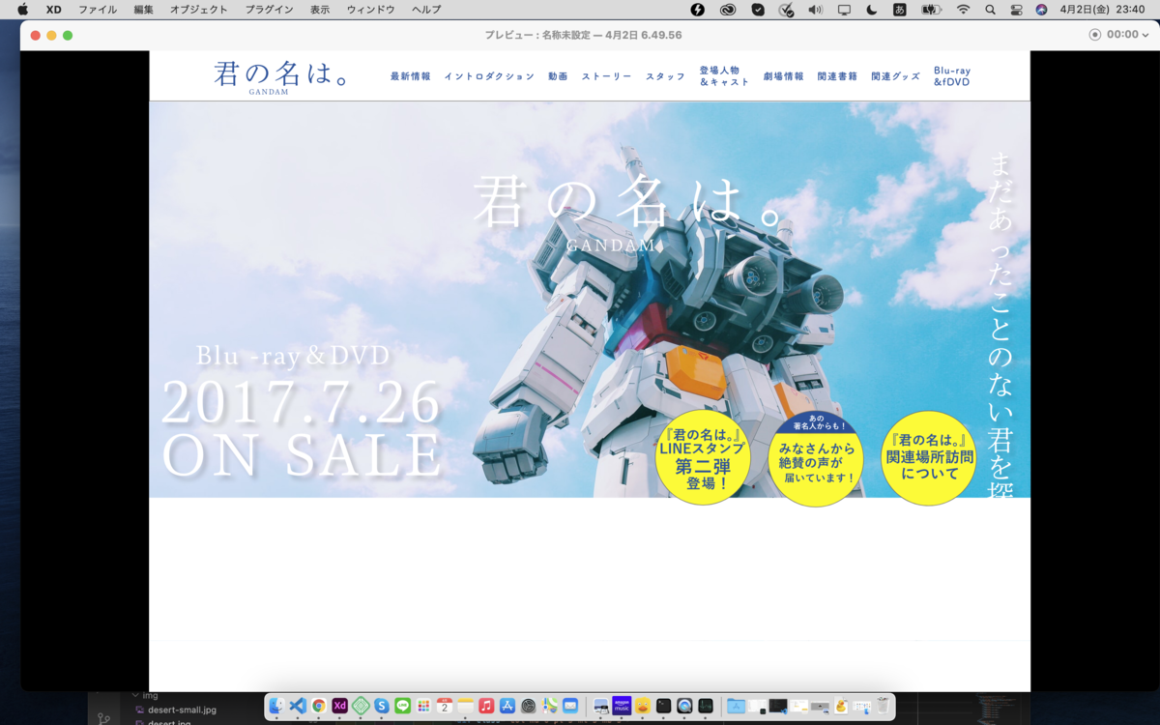Viewport: 1160px width, 725px height.
Task: Open the Apple menu
Action: pos(22,9)
